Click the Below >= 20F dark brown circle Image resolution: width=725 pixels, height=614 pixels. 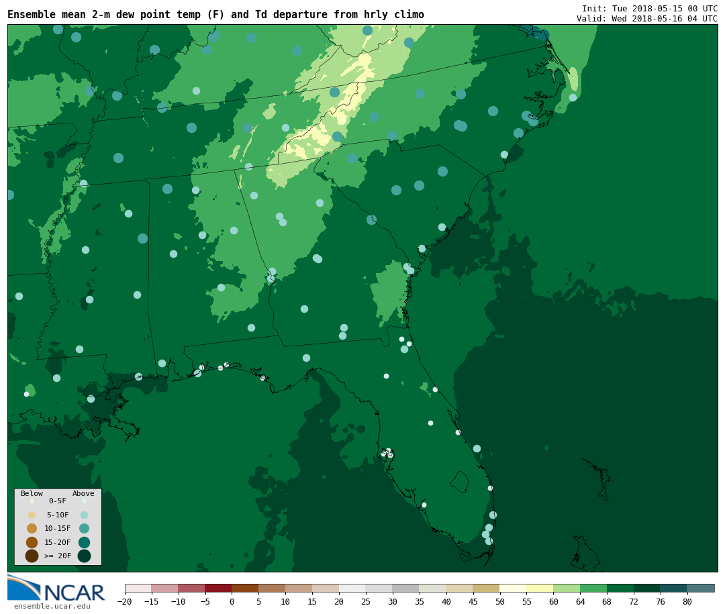(x=32, y=556)
